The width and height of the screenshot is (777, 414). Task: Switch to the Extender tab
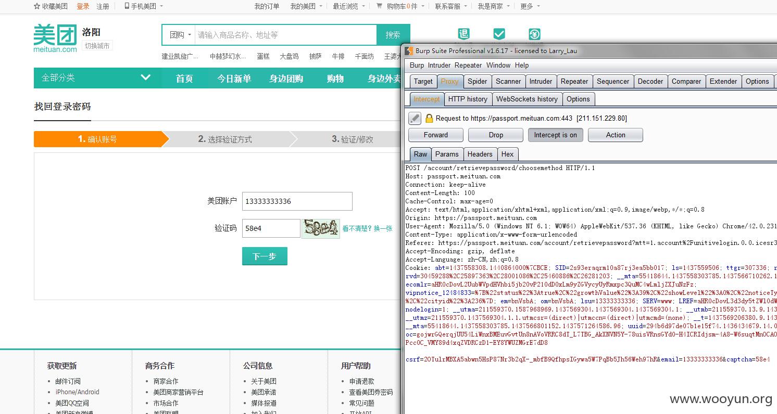click(x=723, y=81)
